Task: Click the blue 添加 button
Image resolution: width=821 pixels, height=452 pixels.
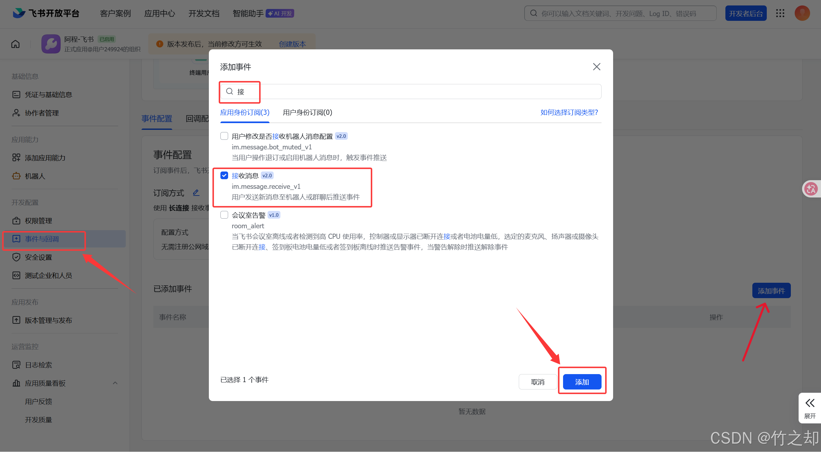Action: (x=582, y=382)
